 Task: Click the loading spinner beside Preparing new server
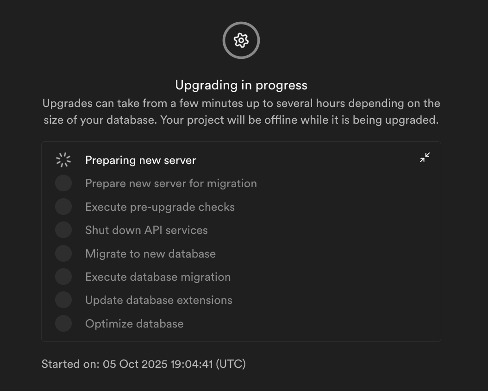coord(63,160)
